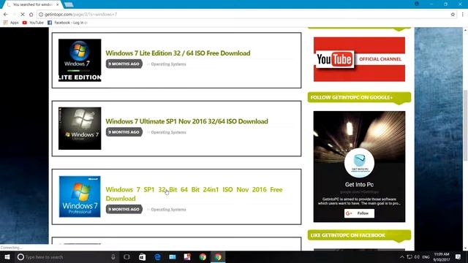Open the Mail app from the taskbar

(x=173, y=256)
